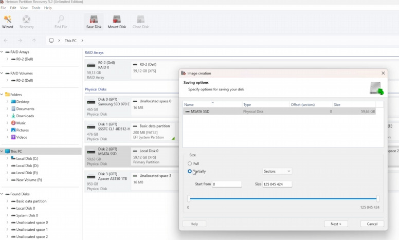Viewport: 399px width, 240px height.
Task: Click This PC in address bar
Action: (70, 41)
